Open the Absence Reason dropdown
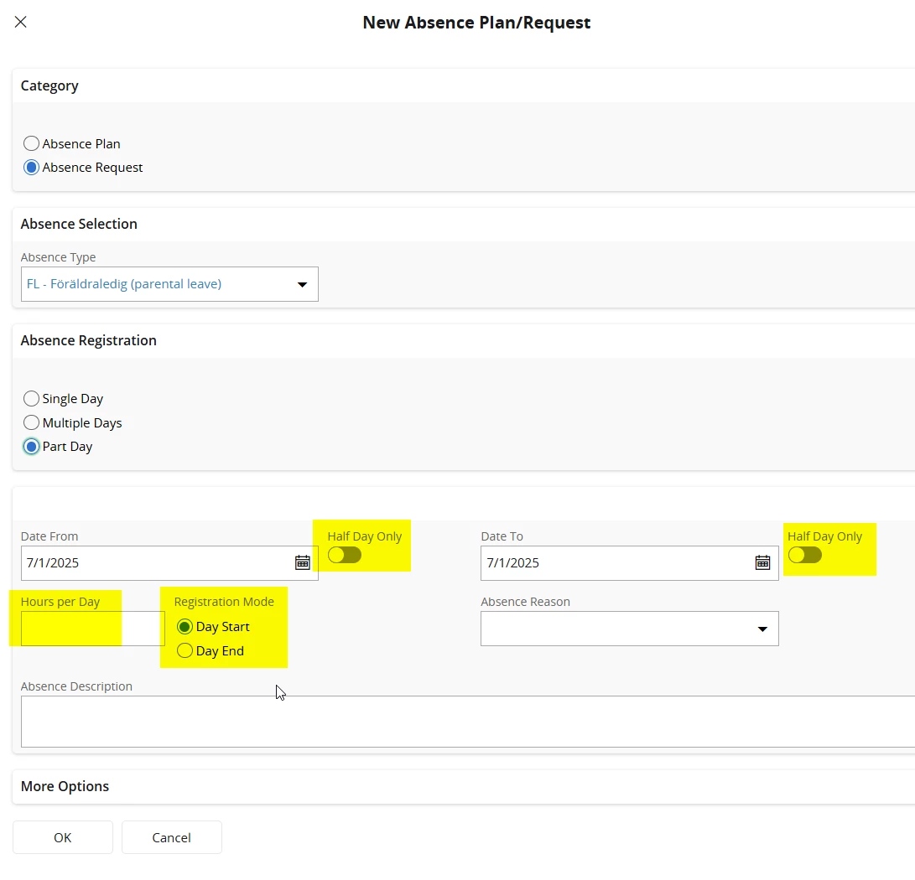 tap(630, 629)
